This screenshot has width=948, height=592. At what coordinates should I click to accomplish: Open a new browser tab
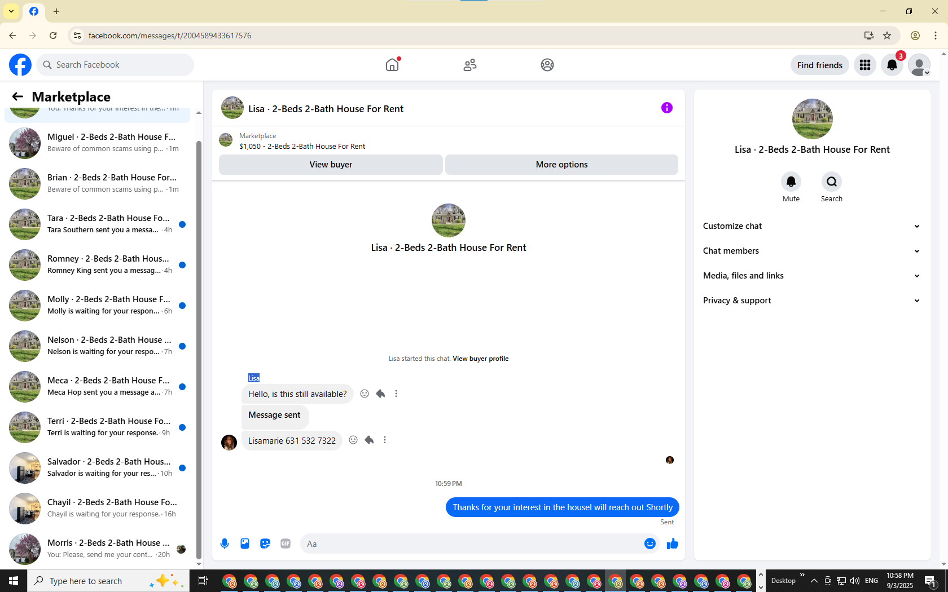(56, 11)
